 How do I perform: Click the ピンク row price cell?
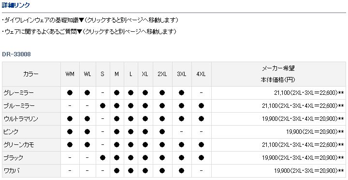coord(278,132)
